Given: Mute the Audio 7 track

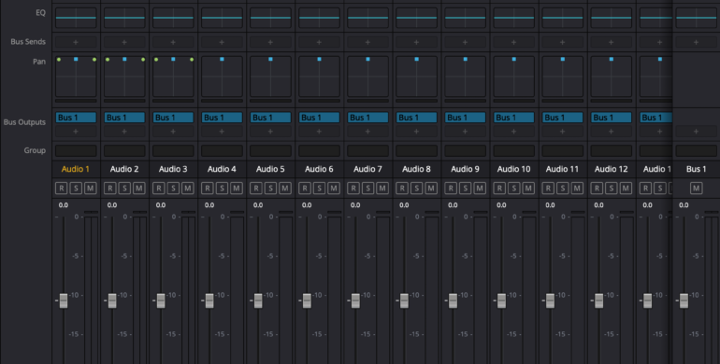Looking at the screenshot, I should [382, 188].
